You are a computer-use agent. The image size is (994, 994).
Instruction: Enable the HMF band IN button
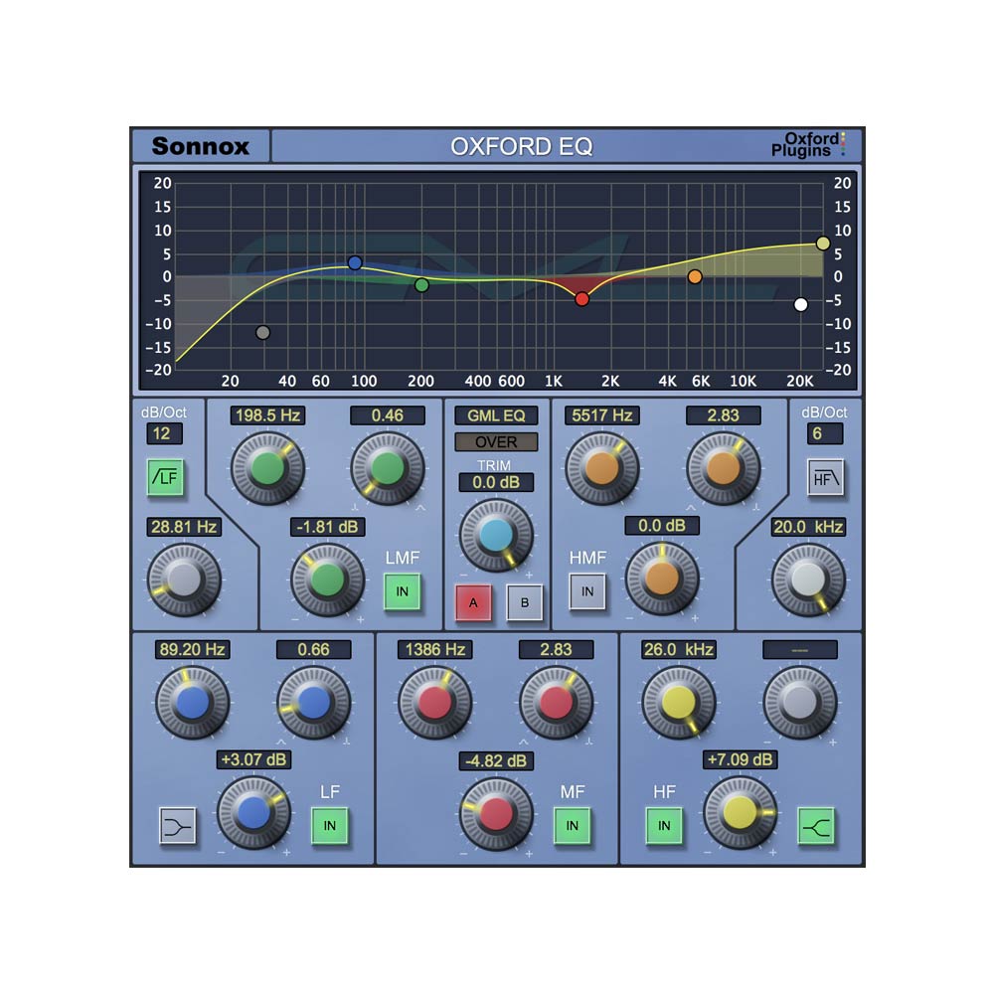[587, 590]
